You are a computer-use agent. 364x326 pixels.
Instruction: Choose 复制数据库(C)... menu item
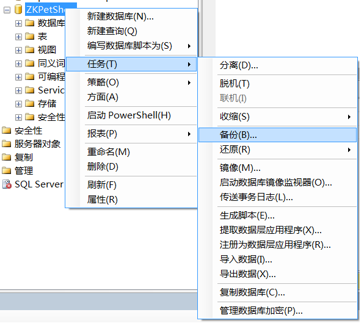(x=278, y=292)
